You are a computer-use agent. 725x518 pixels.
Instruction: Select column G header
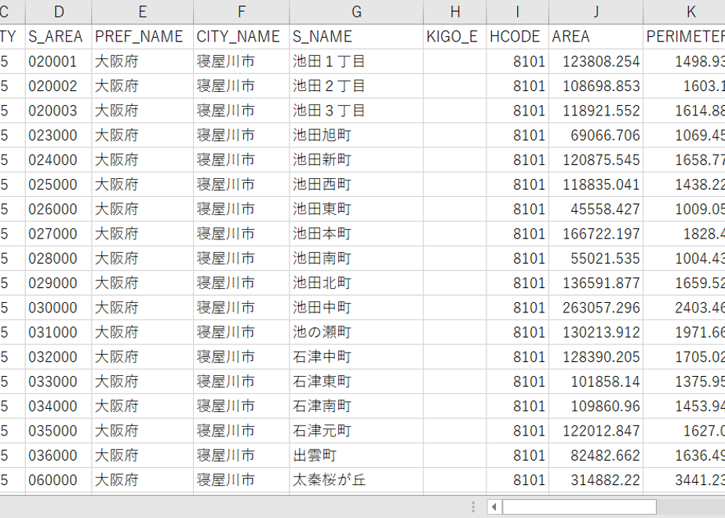pos(356,12)
